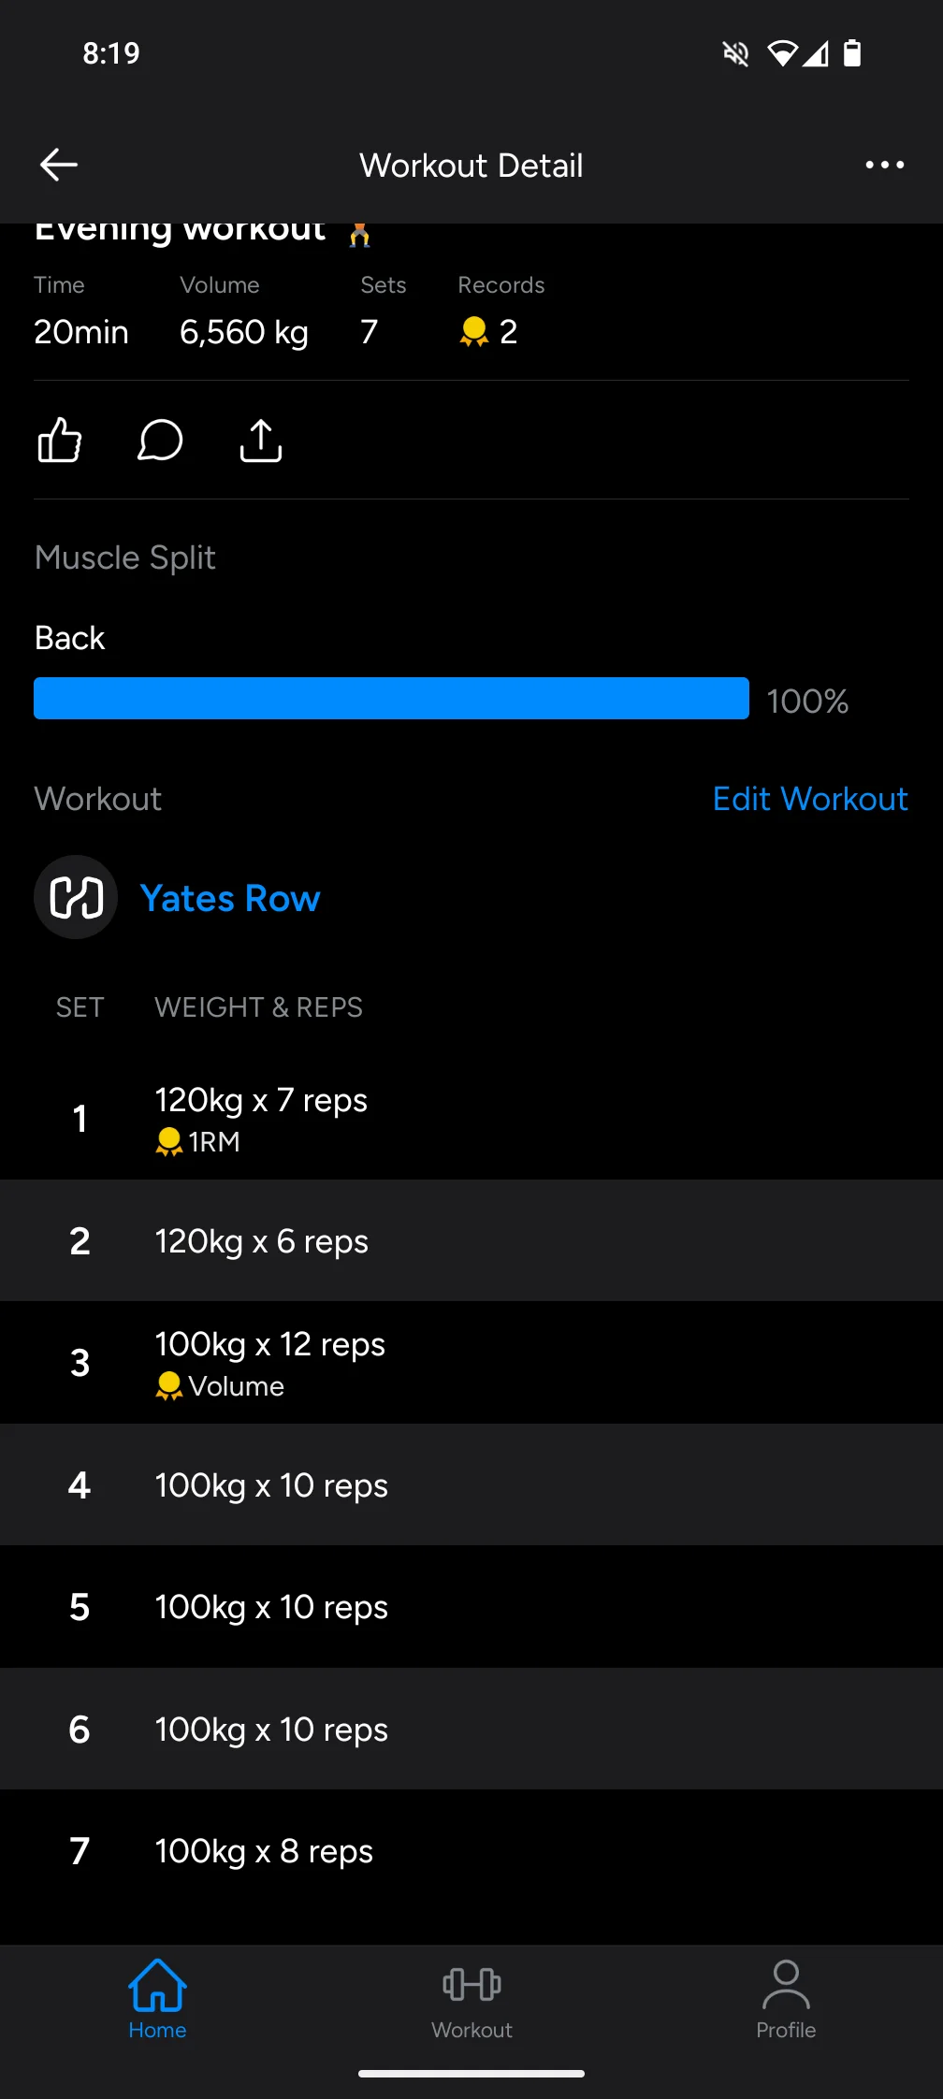Tap the battery icon in status bar
This screenshot has width=943, height=2099.
pos(852,53)
